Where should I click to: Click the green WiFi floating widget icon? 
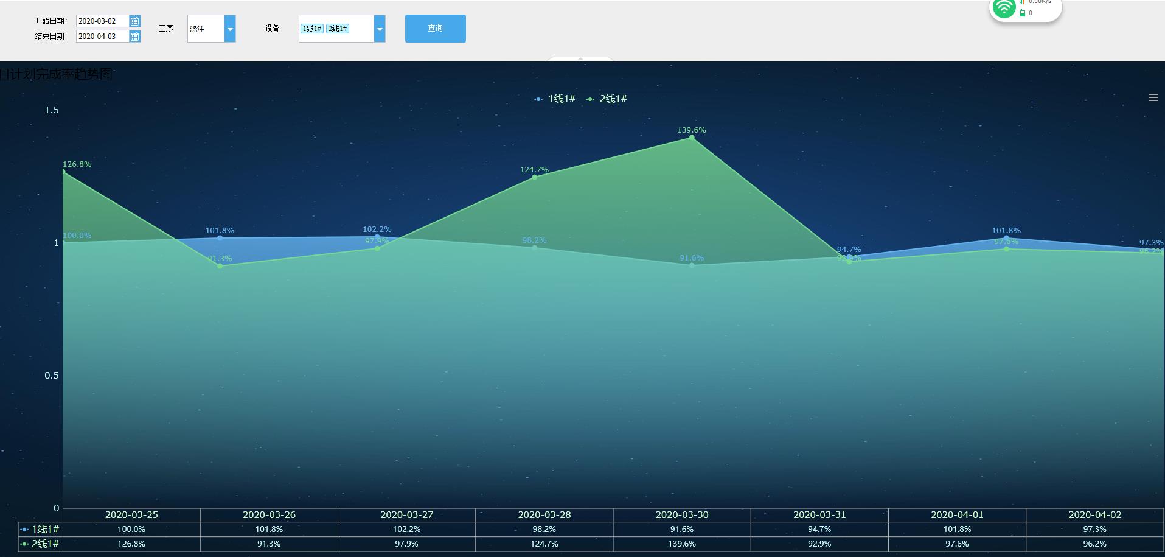1004,9
